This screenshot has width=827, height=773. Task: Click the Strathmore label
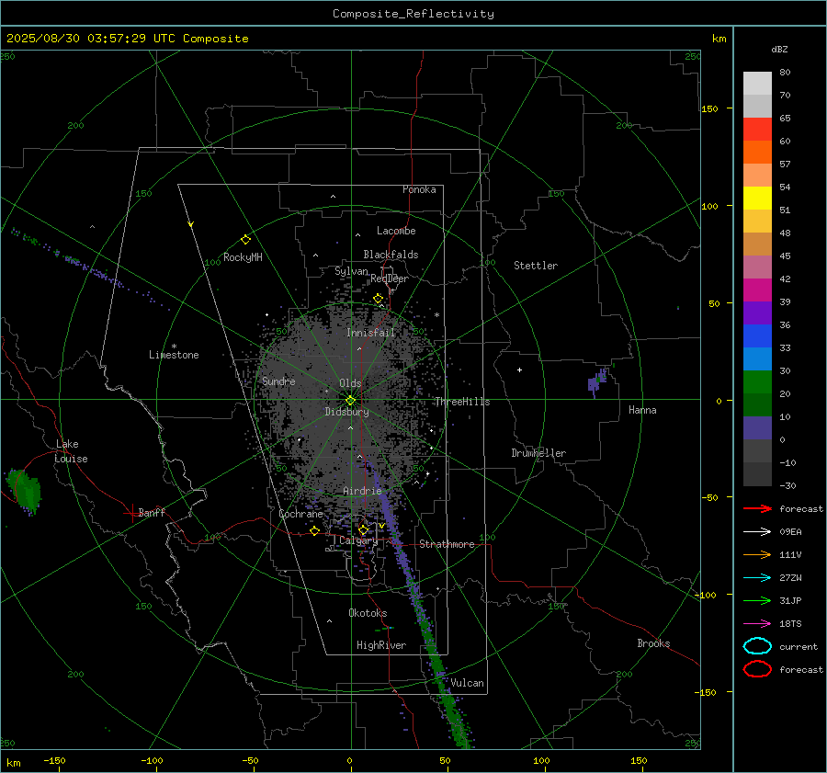click(447, 544)
